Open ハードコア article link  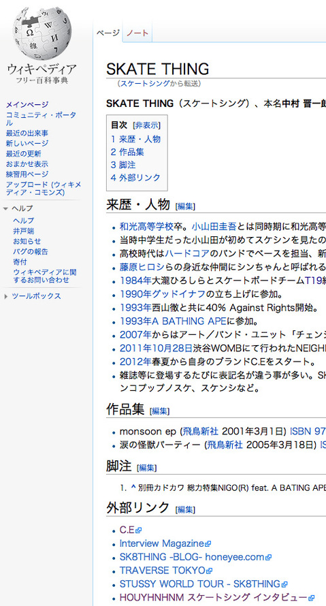pos(187,254)
